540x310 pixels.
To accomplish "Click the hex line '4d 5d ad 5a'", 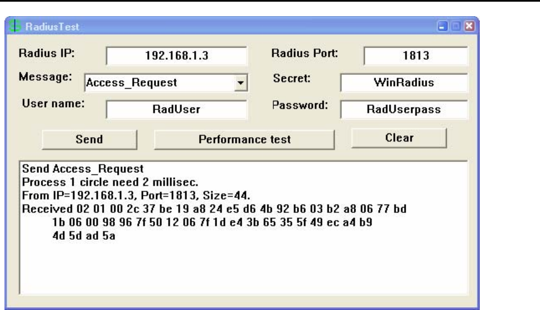I will point(84,236).
